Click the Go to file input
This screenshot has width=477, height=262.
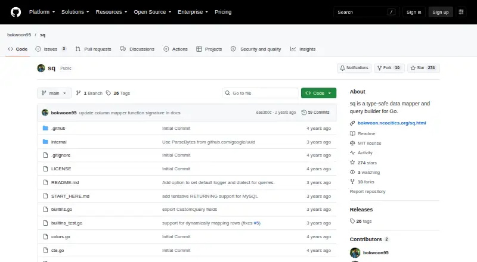tap(261, 93)
